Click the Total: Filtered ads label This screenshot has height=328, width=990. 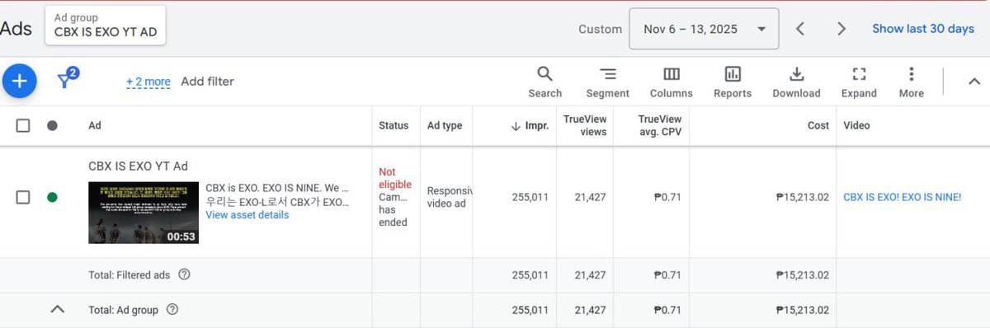[130, 274]
